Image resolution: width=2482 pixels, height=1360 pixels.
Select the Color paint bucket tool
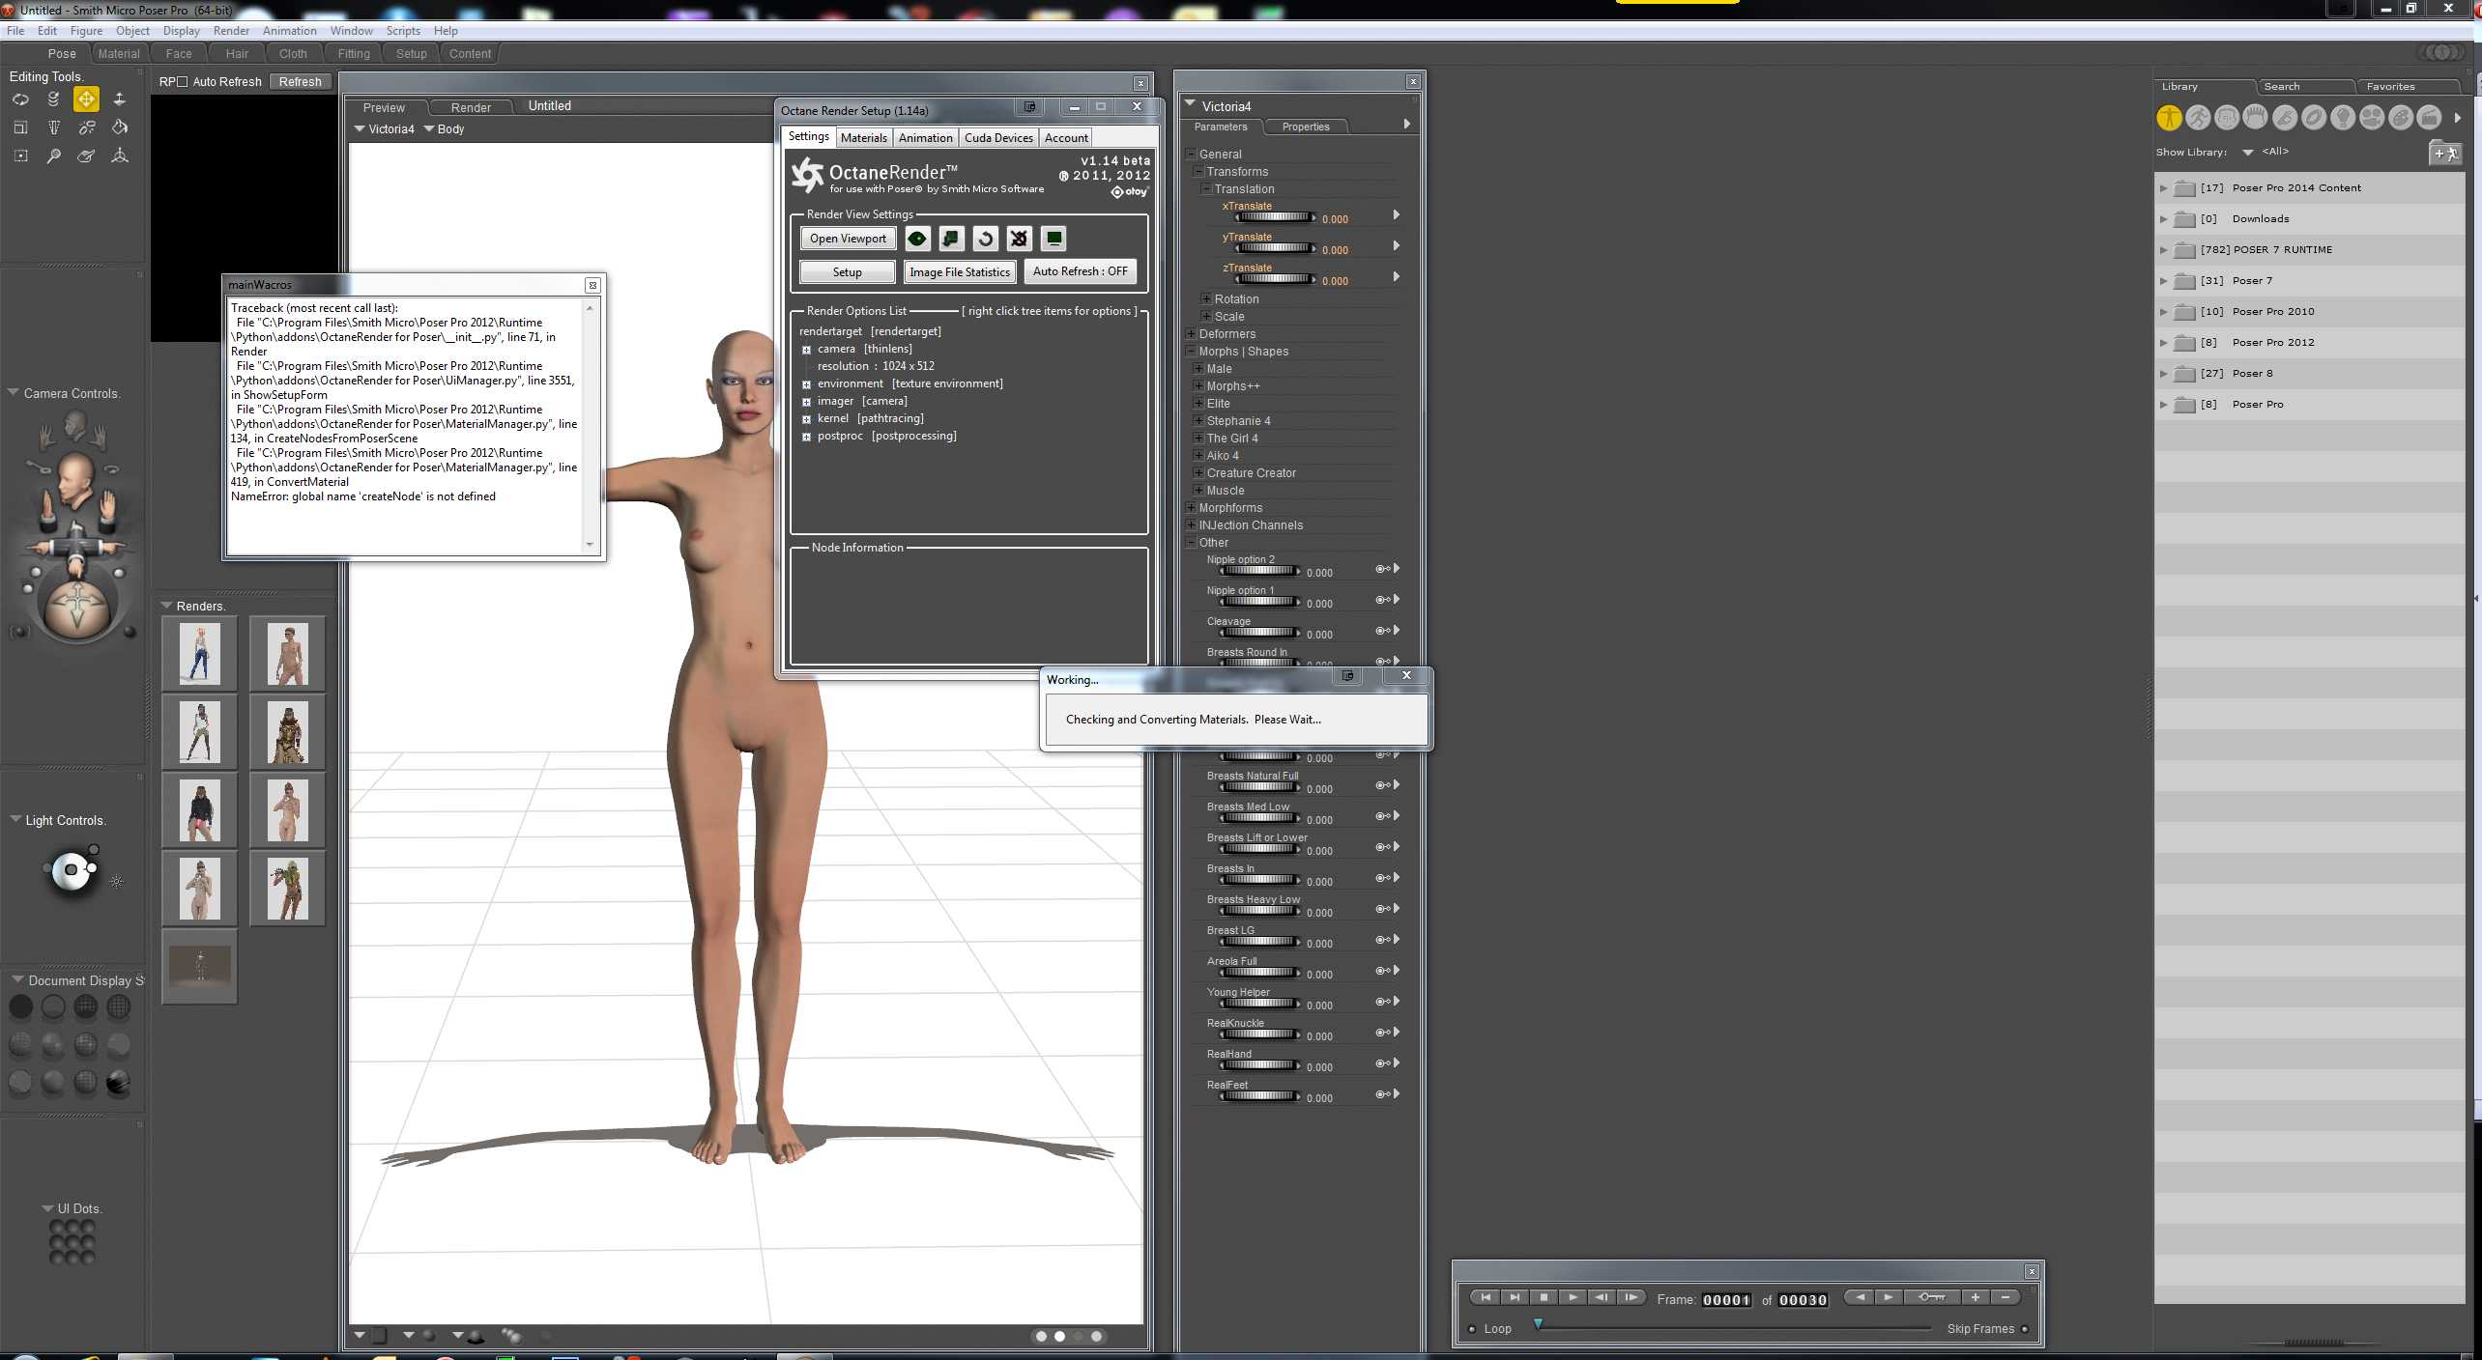(x=119, y=127)
